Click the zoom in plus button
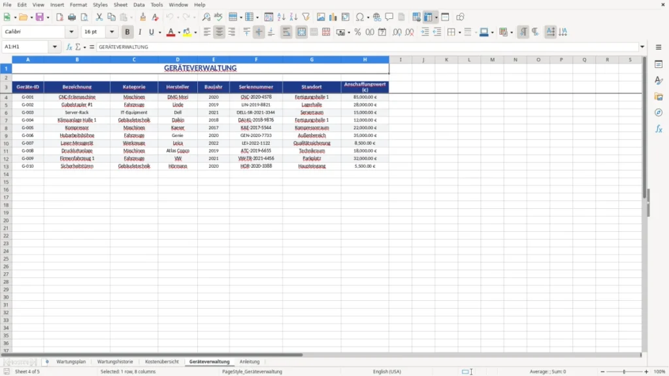 (646, 371)
